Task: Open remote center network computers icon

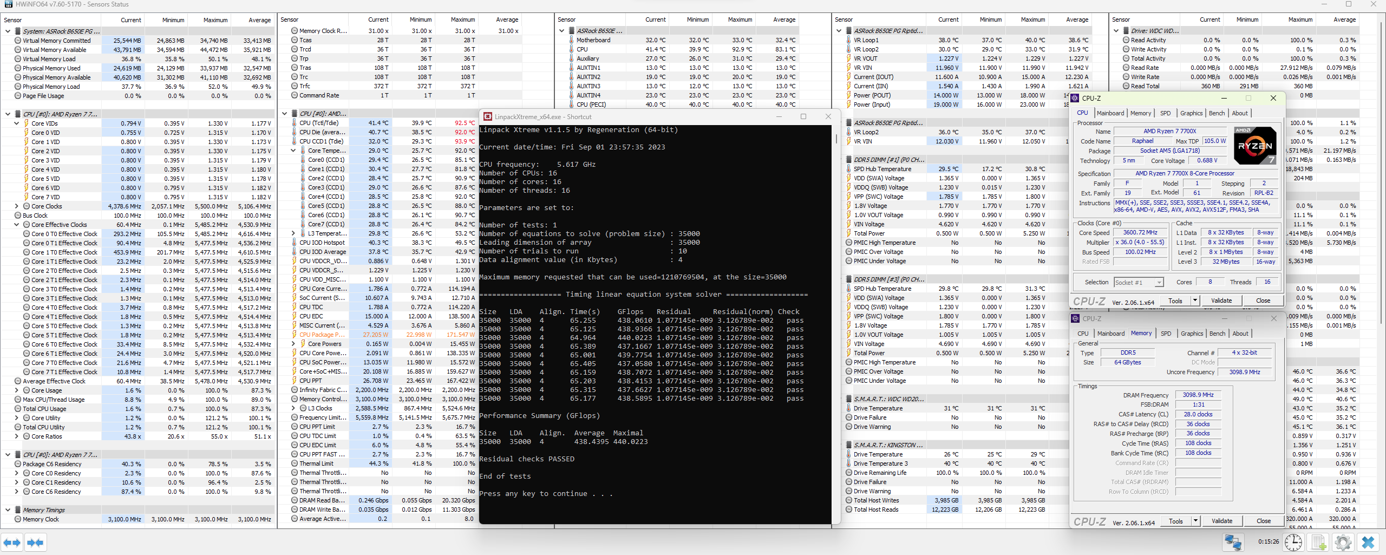Action: pyautogui.click(x=1233, y=542)
